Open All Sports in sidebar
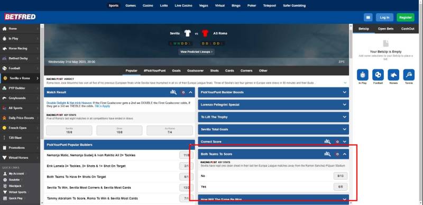This screenshot has width=423, height=205. 20,108
